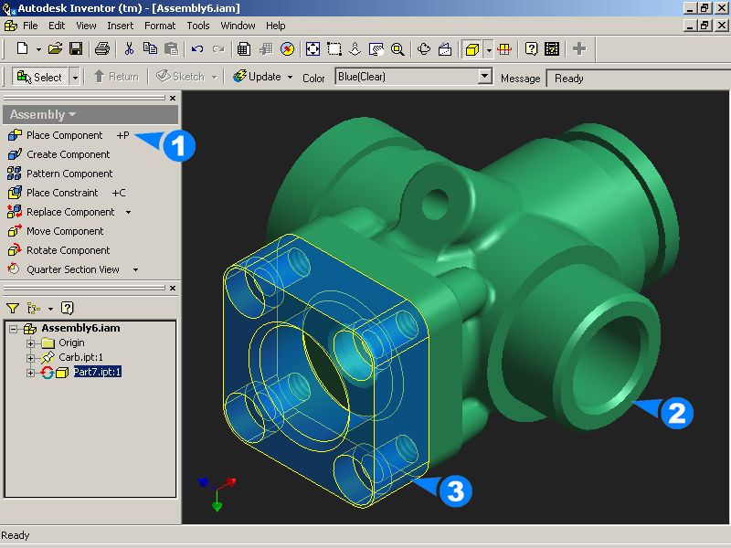Screen dimensions: 731x548
Task: Select the Origin folder in tree
Action: pyautogui.click(x=71, y=343)
